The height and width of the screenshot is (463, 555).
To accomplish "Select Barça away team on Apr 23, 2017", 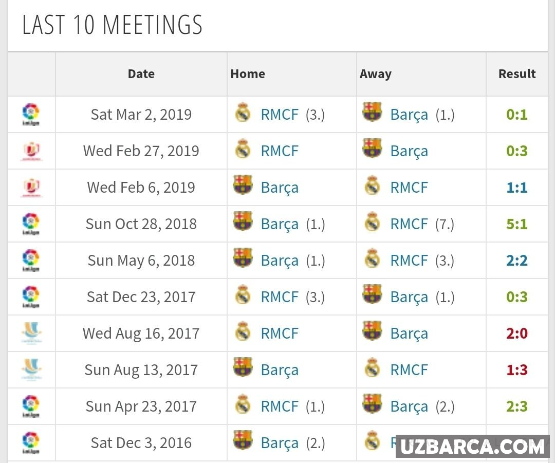I will click(x=409, y=406).
